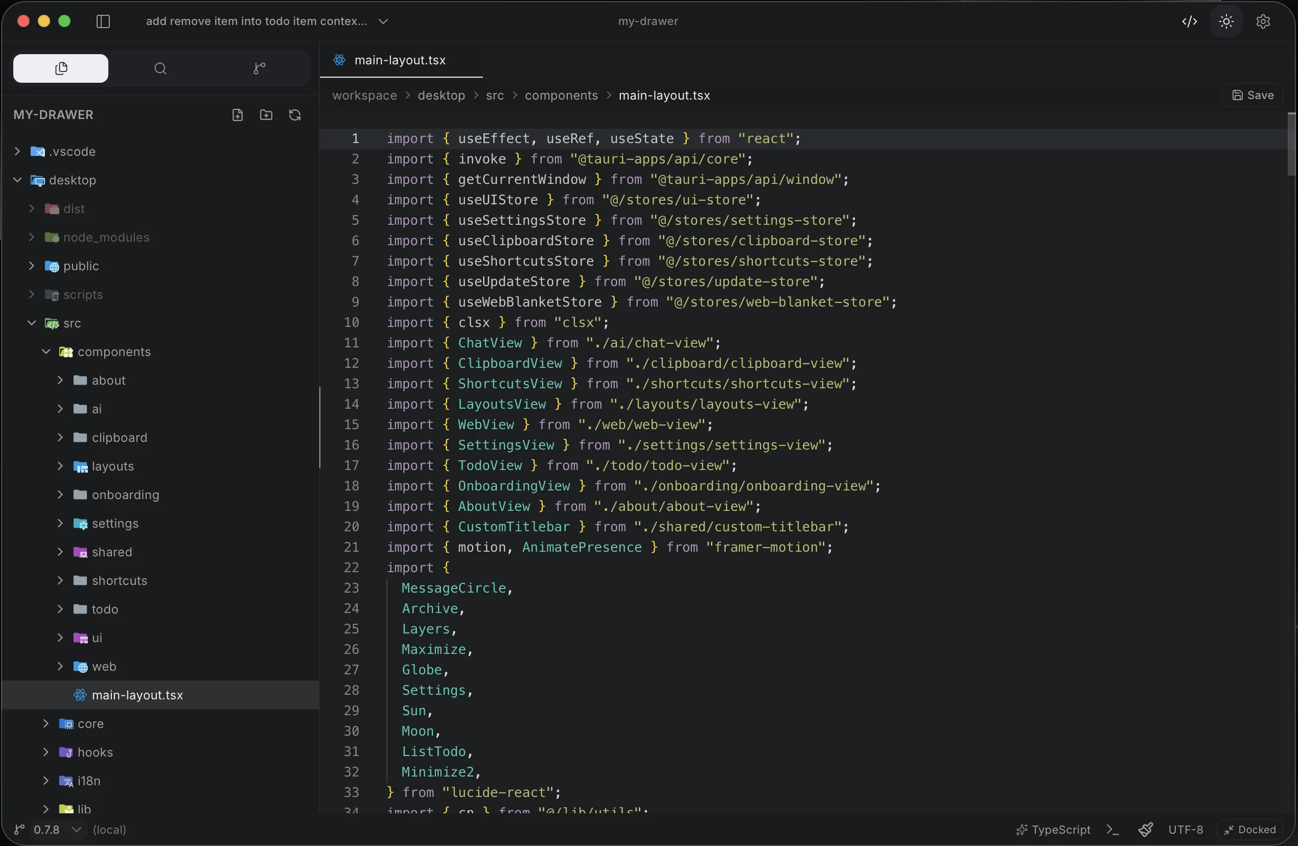Screen dimensions: 1298x846
Task: Open the settings gear in title bar
Action: [1263, 21]
